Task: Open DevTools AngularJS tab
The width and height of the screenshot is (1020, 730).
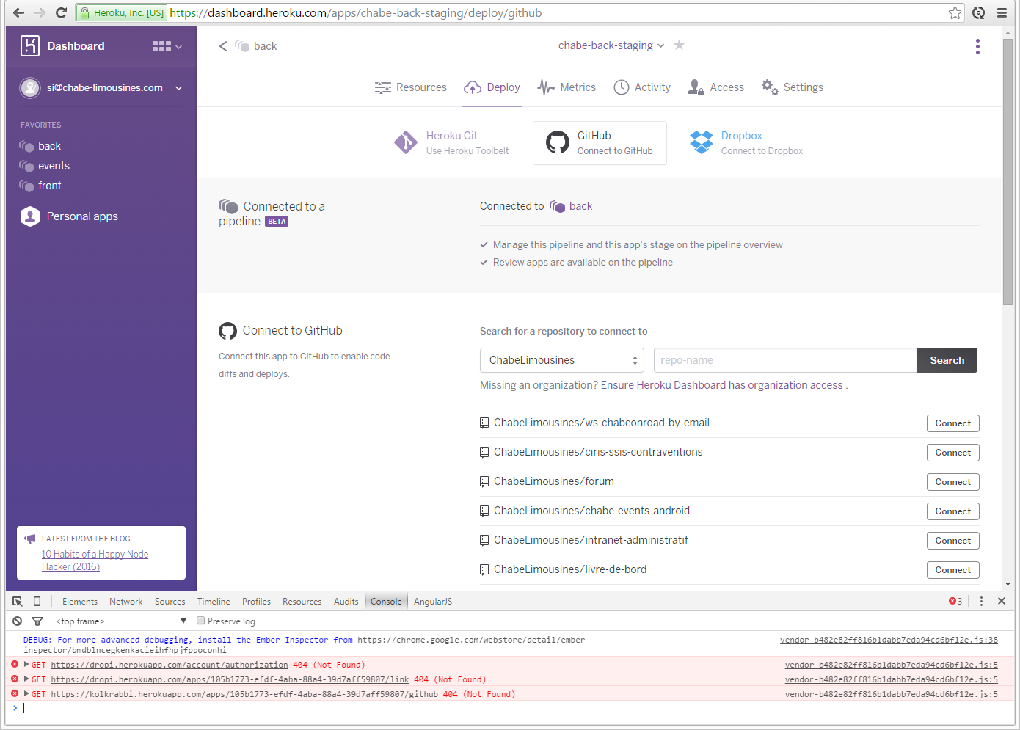Action: pyautogui.click(x=433, y=602)
